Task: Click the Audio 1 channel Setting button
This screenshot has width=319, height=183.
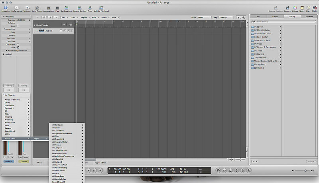Action: [9, 86]
